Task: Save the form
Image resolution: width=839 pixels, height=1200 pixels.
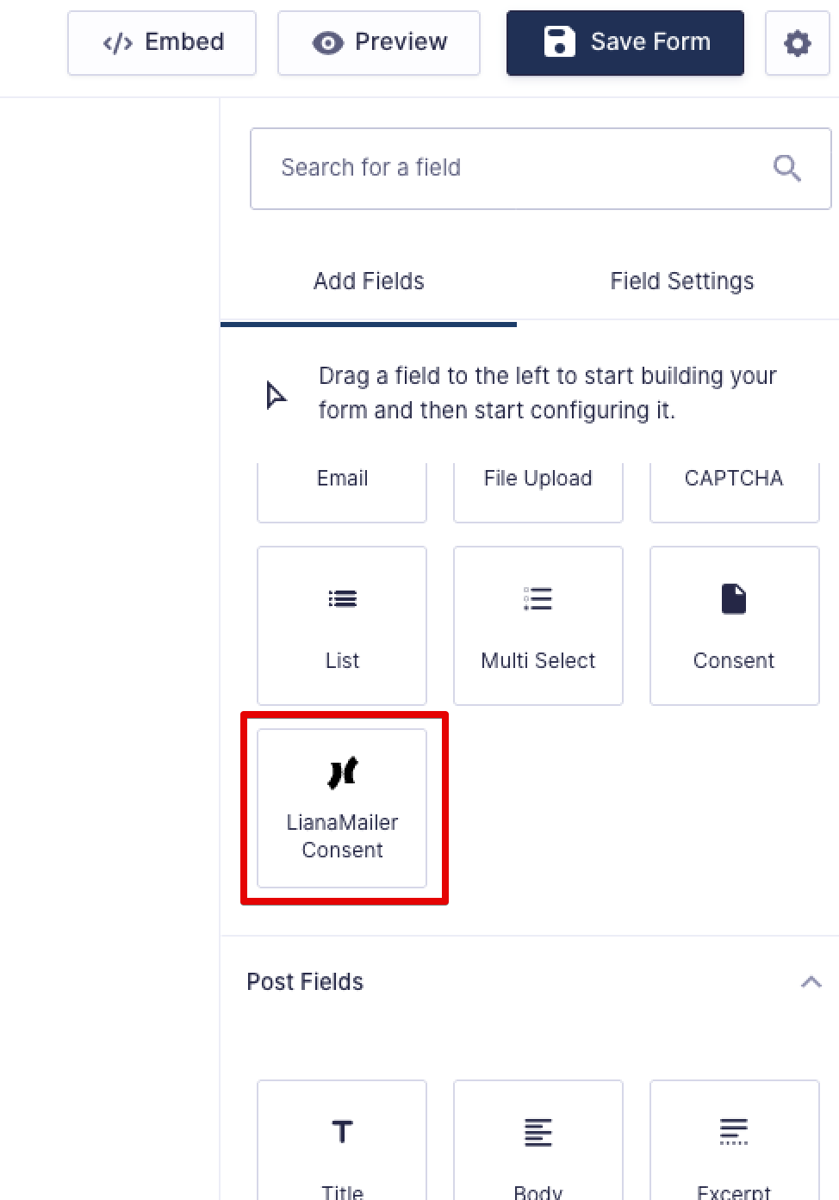Action: (625, 43)
